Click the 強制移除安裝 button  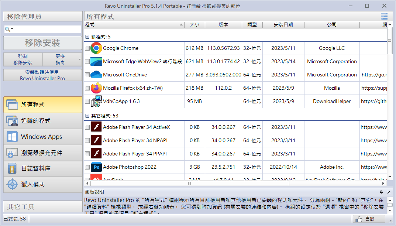click(23, 59)
